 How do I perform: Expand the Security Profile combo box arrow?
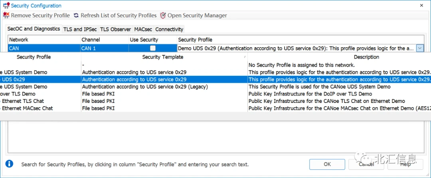(x=419, y=48)
